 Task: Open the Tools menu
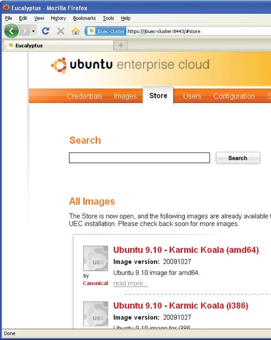pyautogui.click(x=109, y=18)
